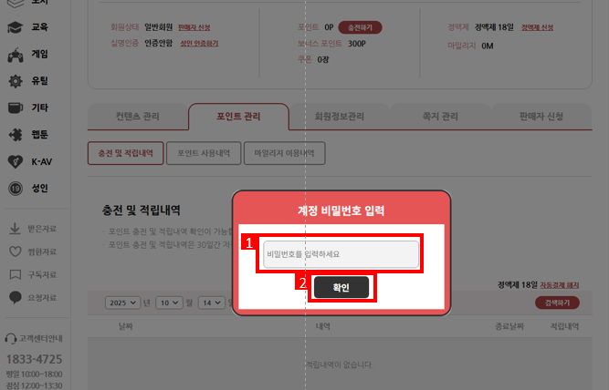Select the 유틸 gear icon
The width and height of the screenshot is (609, 390).
pyautogui.click(x=16, y=82)
